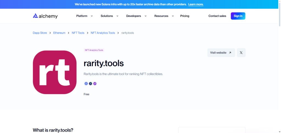The width and height of the screenshot is (281, 133).
Task: Expand the Platform menu
Action: pyautogui.click(x=85, y=16)
